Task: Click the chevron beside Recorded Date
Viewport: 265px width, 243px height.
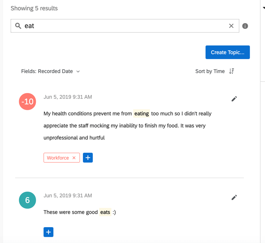Action: click(78, 72)
